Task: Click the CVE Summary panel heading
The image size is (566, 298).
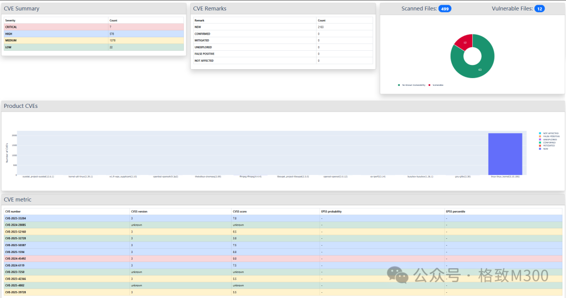Action: [21, 9]
